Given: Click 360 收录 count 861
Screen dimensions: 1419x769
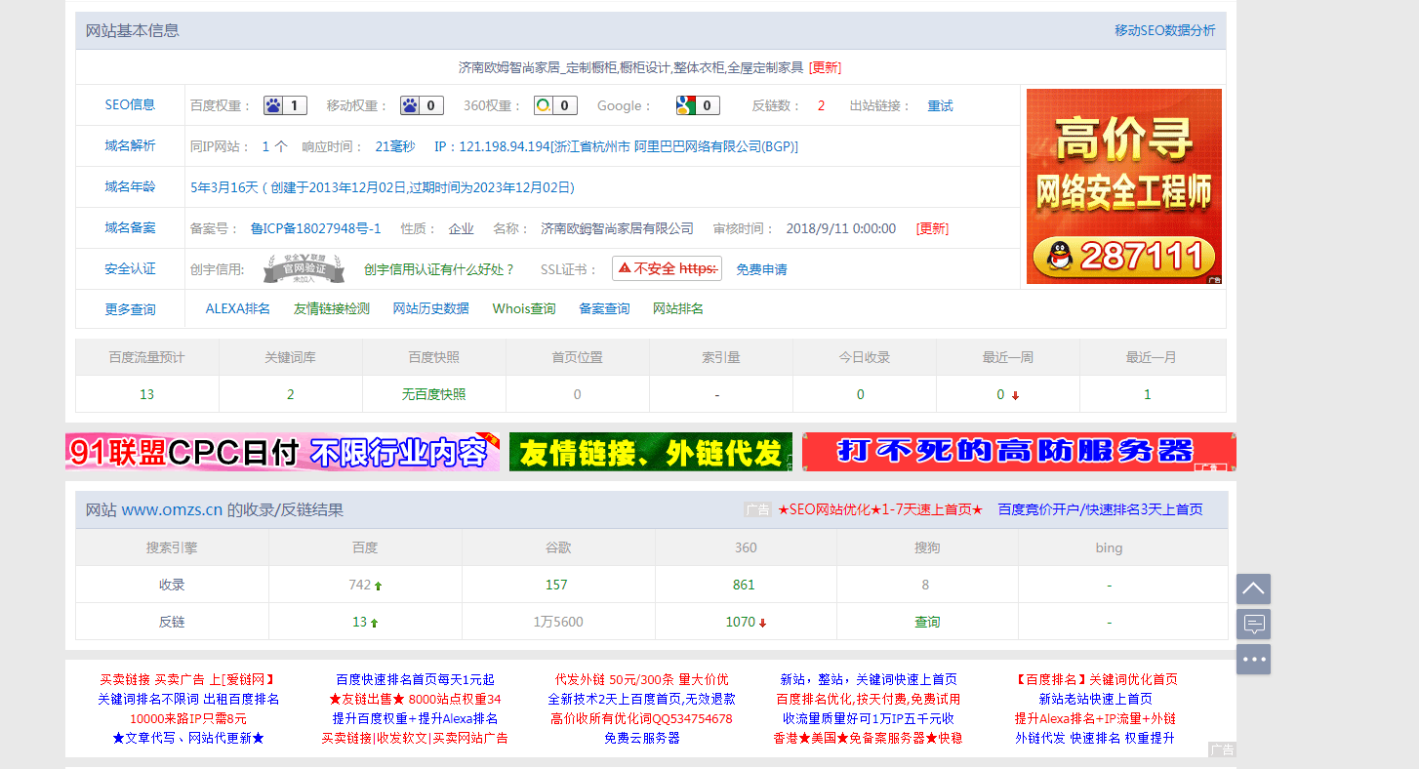Looking at the screenshot, I should (744, 585).
